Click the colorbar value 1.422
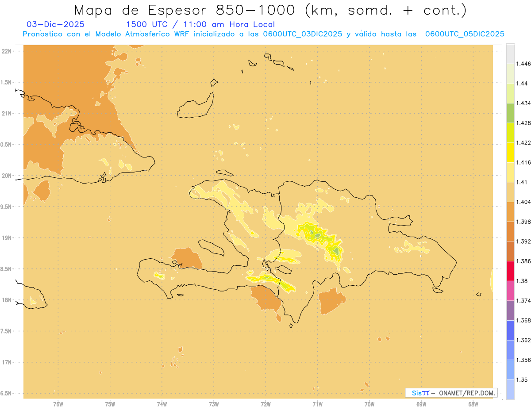Screen dimensions: 531x410 tap(523, 142)
